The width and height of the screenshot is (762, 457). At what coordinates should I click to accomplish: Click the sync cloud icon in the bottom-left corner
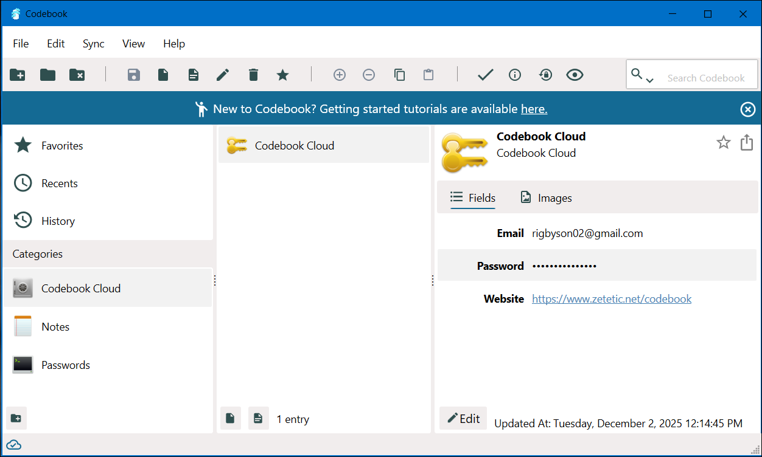[x=13, y=444]
